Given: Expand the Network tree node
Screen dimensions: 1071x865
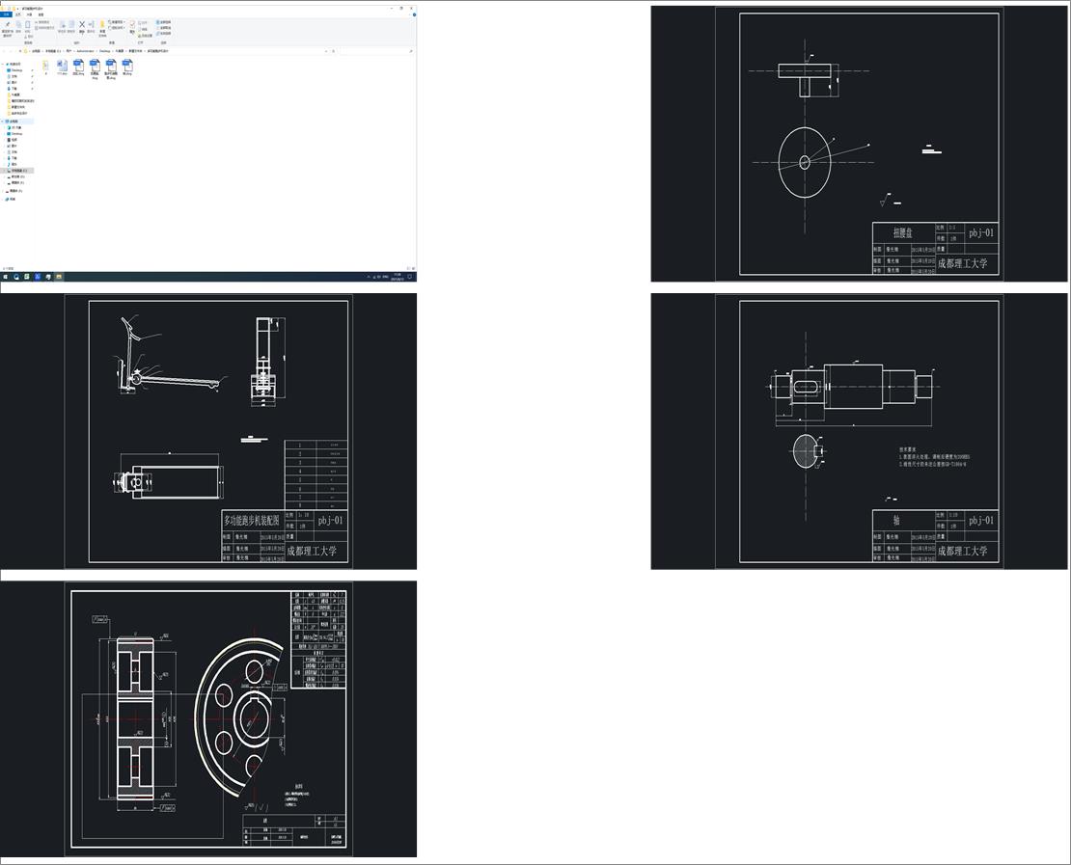Looking at the screenshot, I should pyautogui.click(x=3, y=200).
